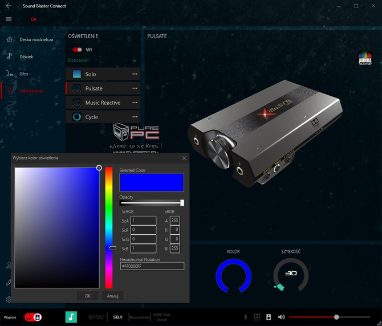
Task: Select the Pulsate lighting preset
Action: pyautogui.click(x=103, y=88)
